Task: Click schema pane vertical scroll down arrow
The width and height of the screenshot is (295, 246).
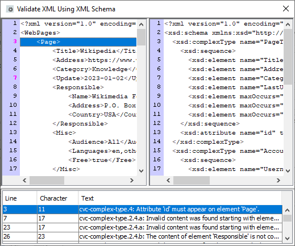Action: (288, 171)
